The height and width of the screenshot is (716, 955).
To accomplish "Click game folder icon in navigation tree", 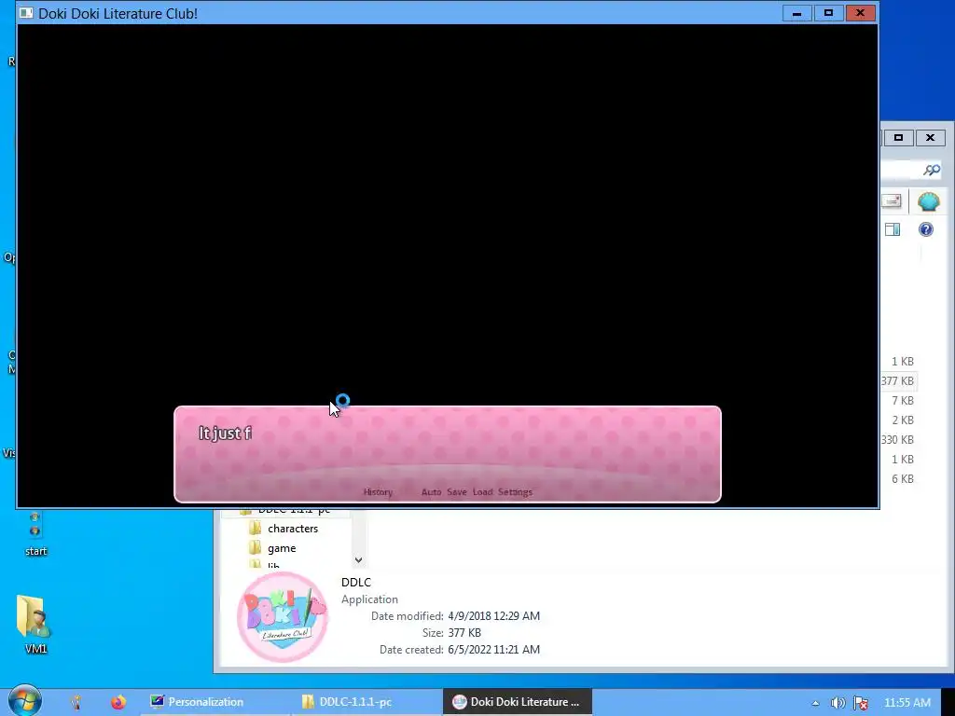I will pos(256,547).
